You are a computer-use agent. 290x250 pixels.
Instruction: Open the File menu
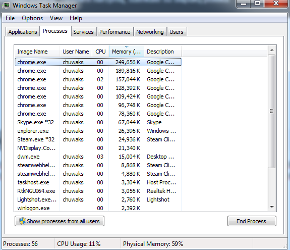pos(10,18)
